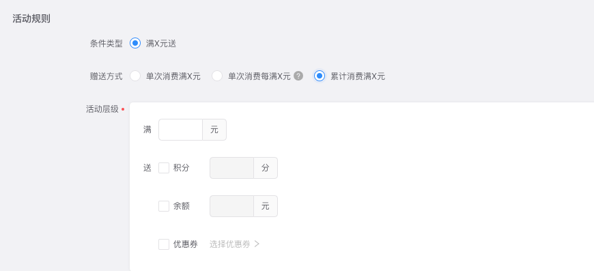Click the chevron arrow after 选择优惠券
The height and width of the screenshot is (271, 594).
pos(257,244)
